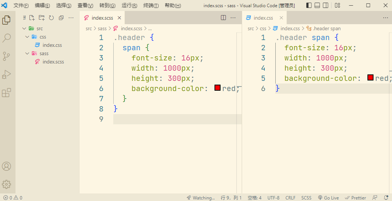Screen dimensions: 392x201
Task: Open the Manage gear icon
Action: click(x=6, y=184)
